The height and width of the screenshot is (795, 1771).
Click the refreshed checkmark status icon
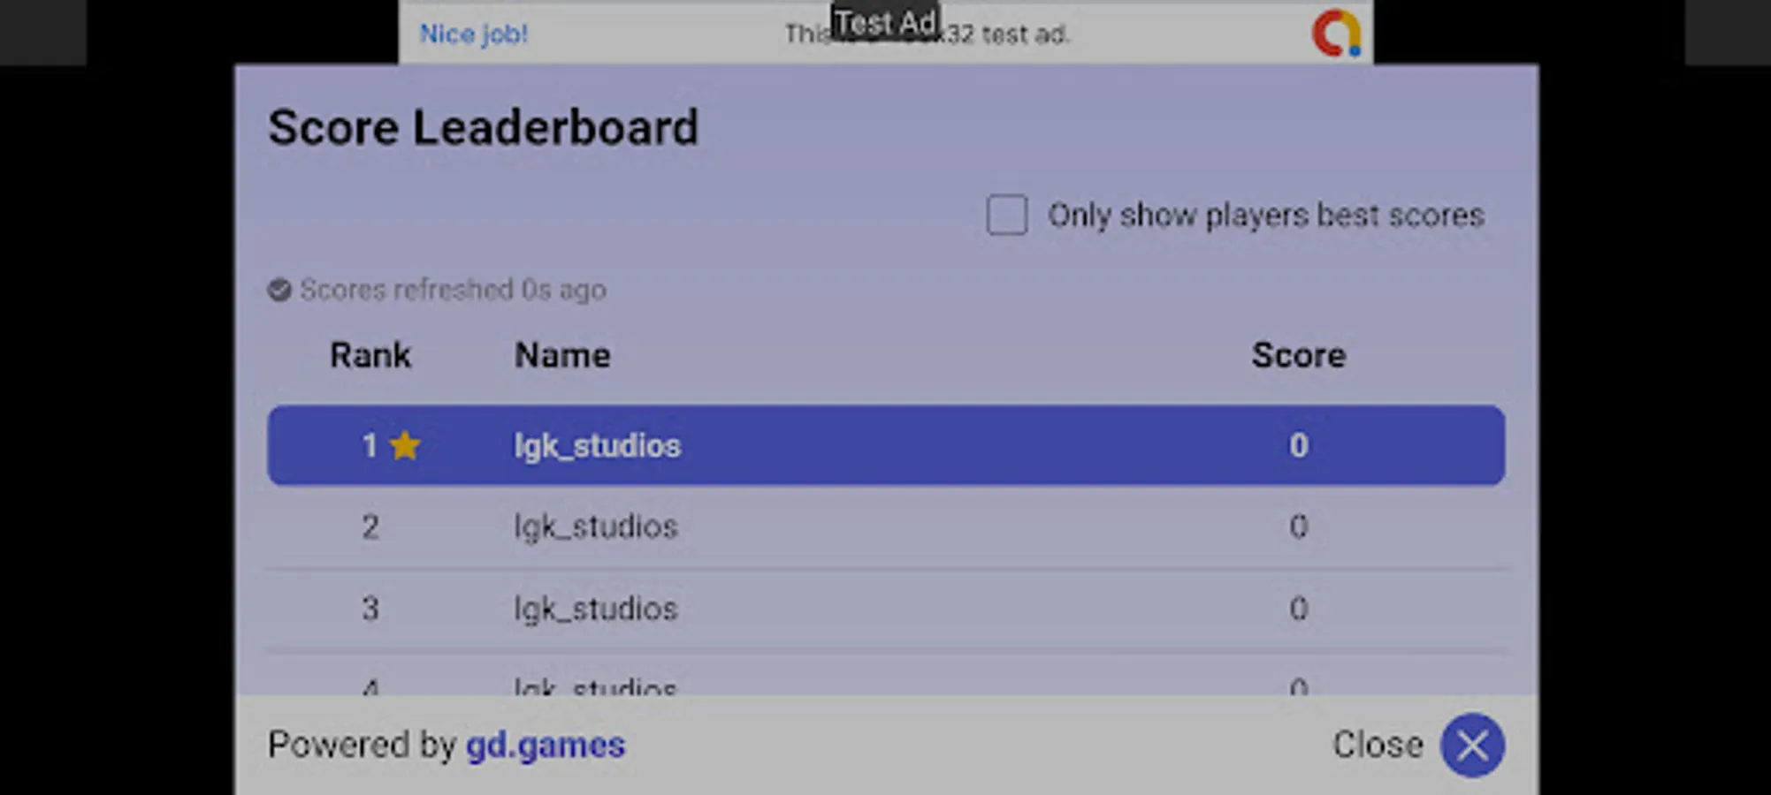pyautogui.click(x=279, y=290)
